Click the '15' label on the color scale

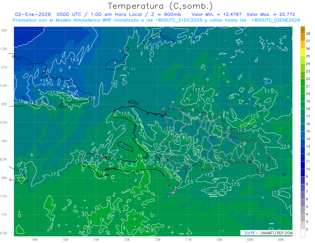308,131
